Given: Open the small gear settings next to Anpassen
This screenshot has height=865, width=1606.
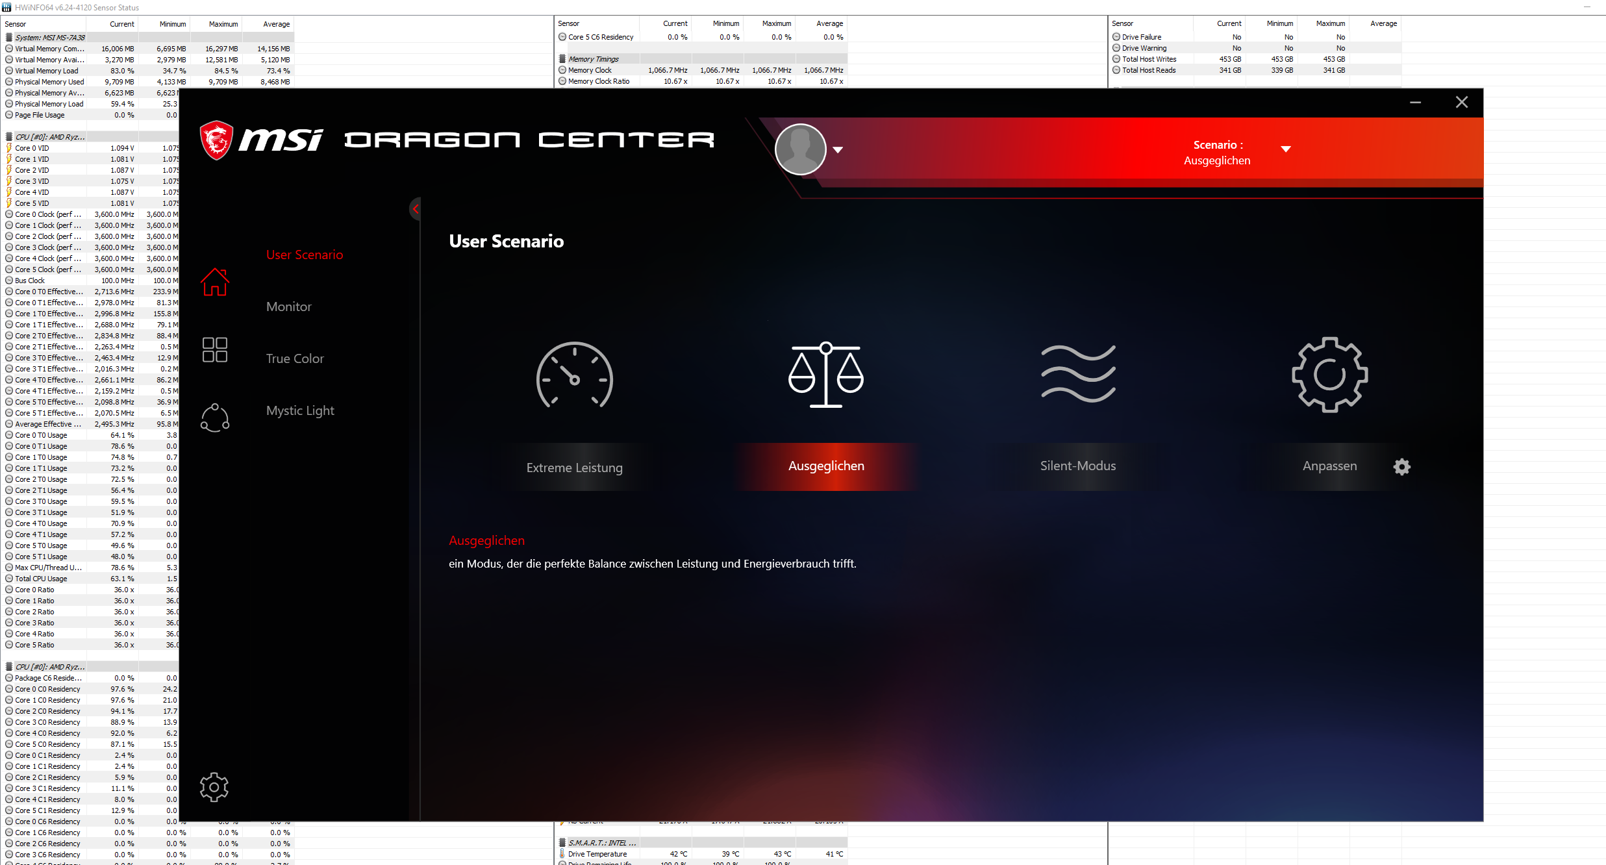Looking at the screenshot, I should point(1402,466).
